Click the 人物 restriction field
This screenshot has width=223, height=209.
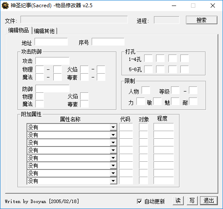pos(146,90)
